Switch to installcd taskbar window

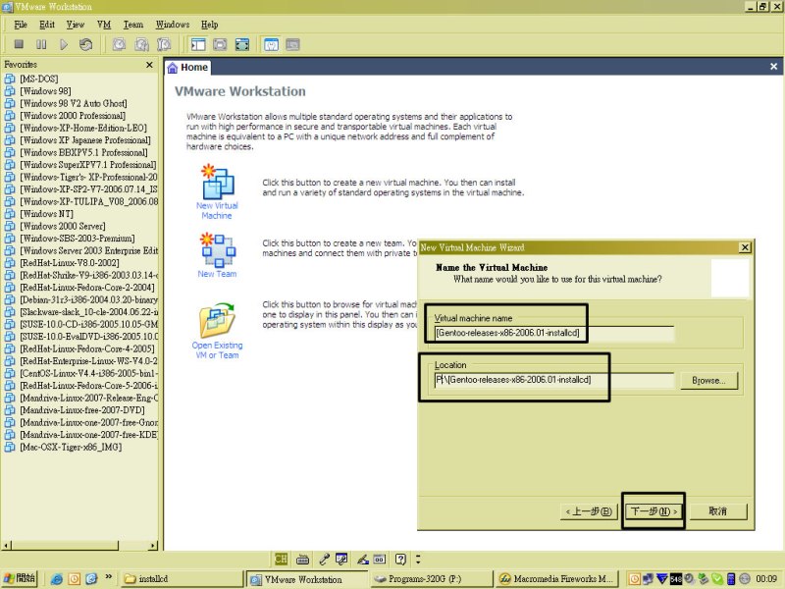pyautogui.click(x=182, y=578)
